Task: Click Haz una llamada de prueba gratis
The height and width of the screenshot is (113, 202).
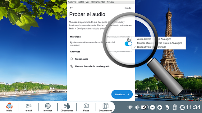Action: pyautogui.click(x=92, y=66)
